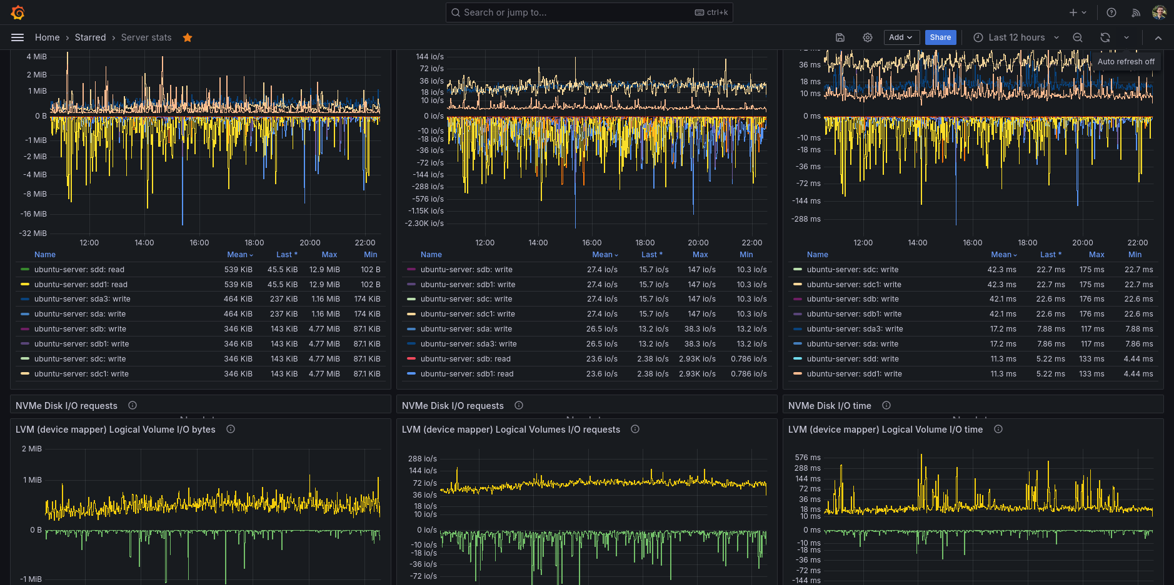Screen dimensions: 1174x585
Task: Click the zoom out time range icon
Action: 1078,37
